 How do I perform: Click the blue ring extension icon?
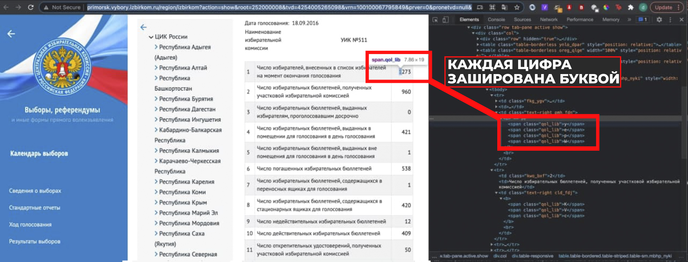(x=532, y=7)
